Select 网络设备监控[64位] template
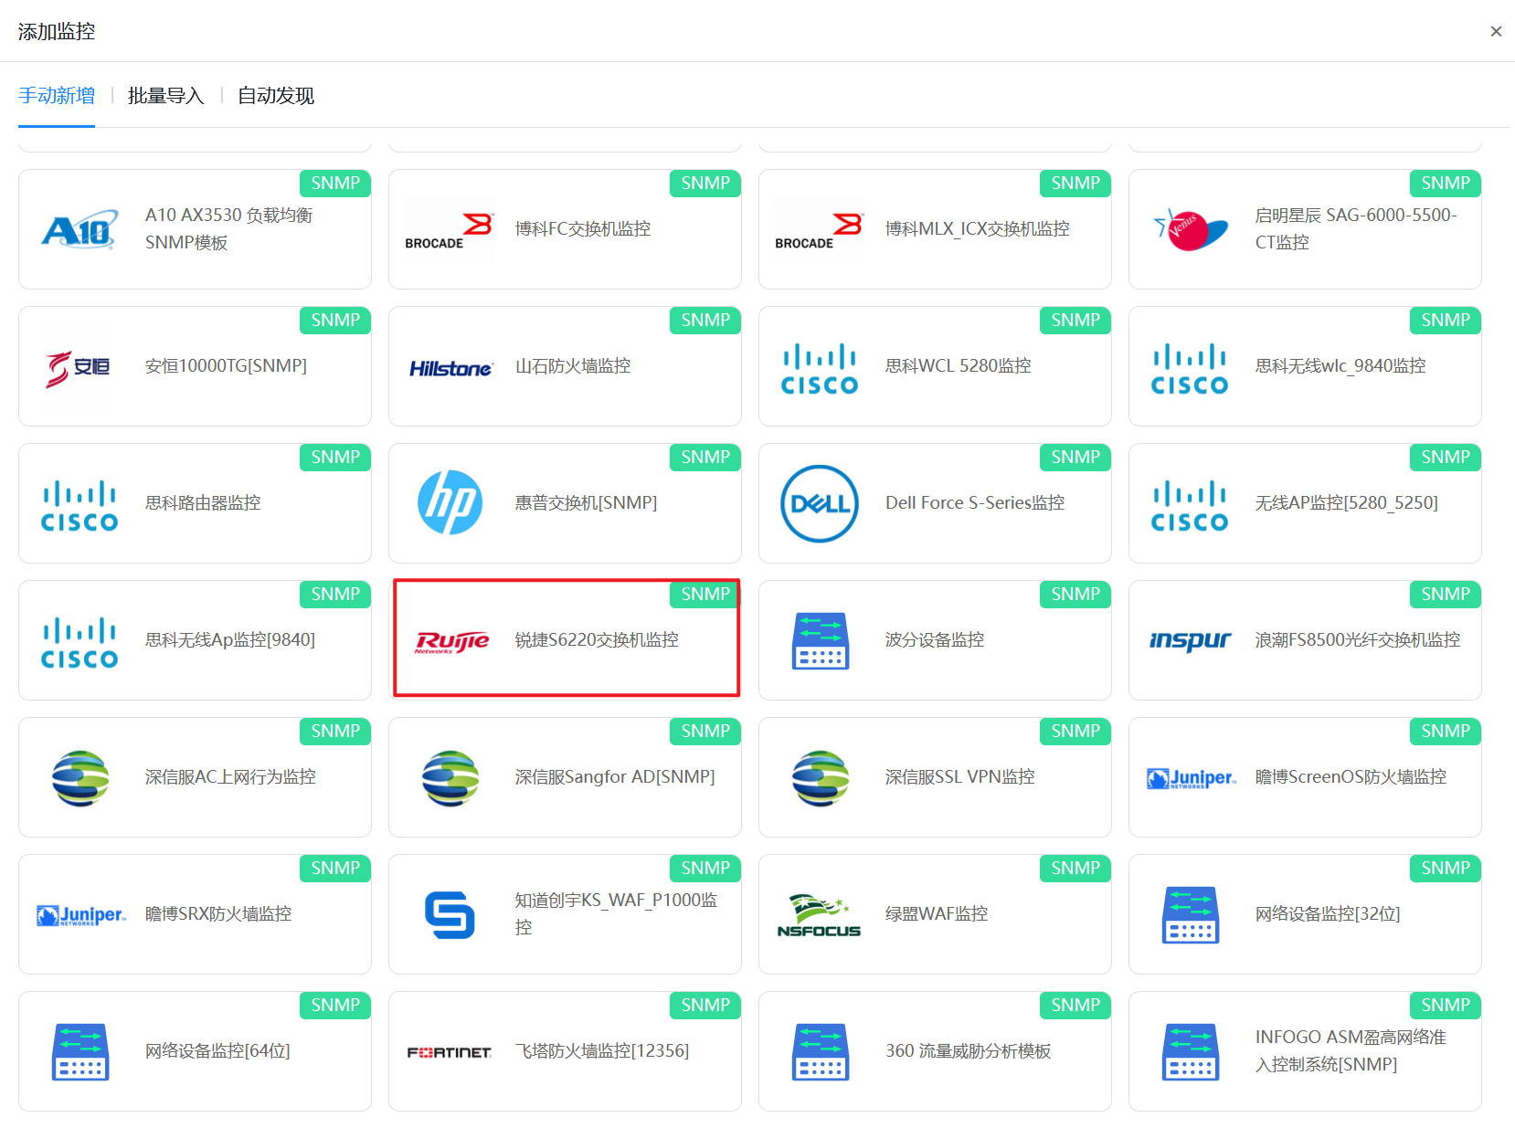The image size is (1515, 1128). point(195,1051)
